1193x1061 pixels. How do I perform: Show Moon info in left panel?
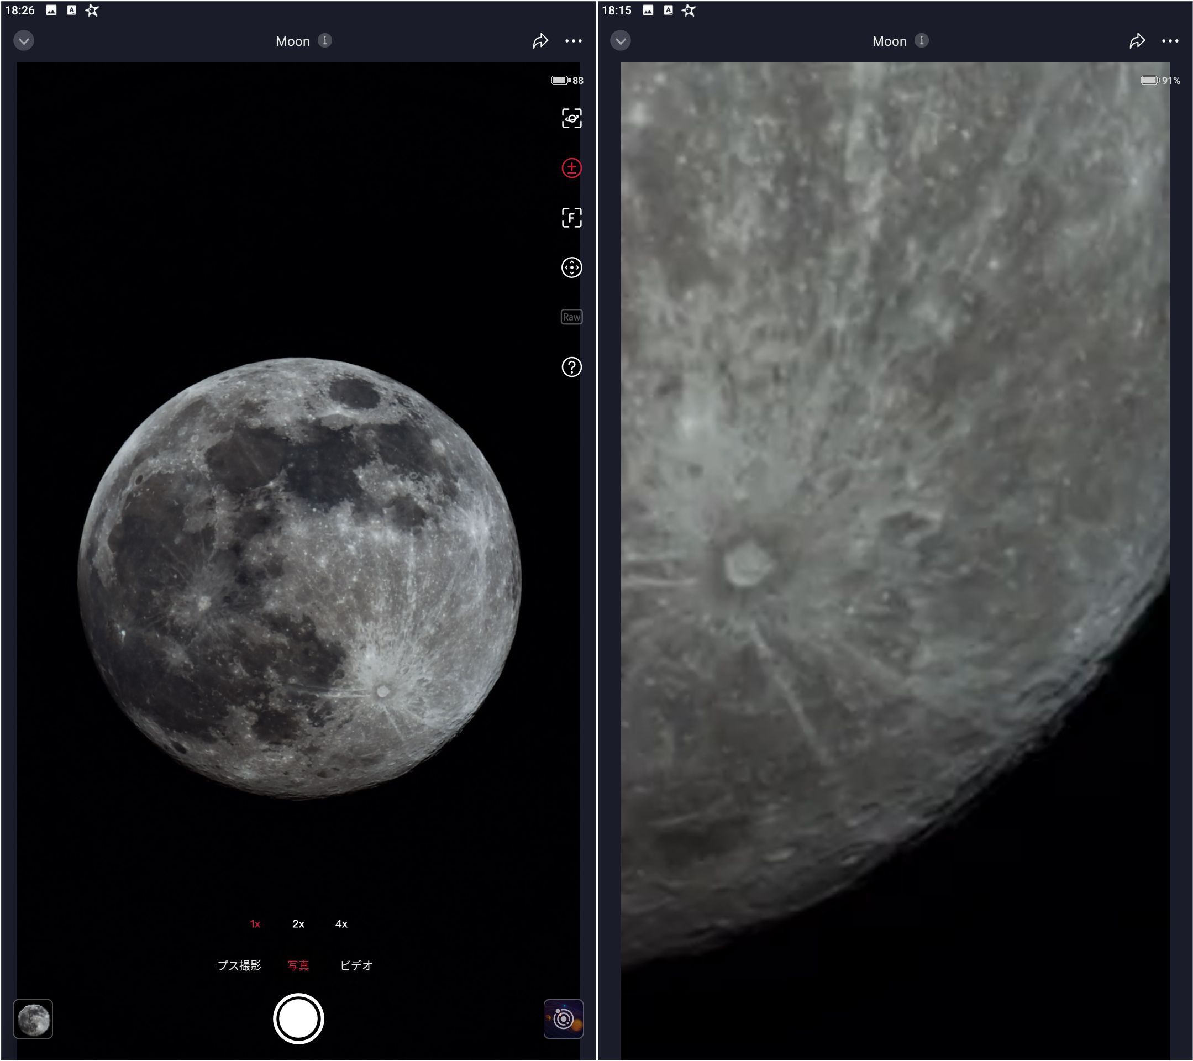[x=325, y=40]
